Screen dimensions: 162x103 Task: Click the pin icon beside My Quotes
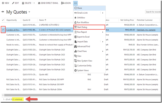pyautogui.click(x=3, y=12)
